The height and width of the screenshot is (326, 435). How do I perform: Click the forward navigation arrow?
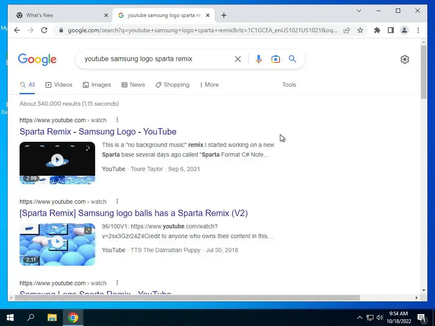31,30
